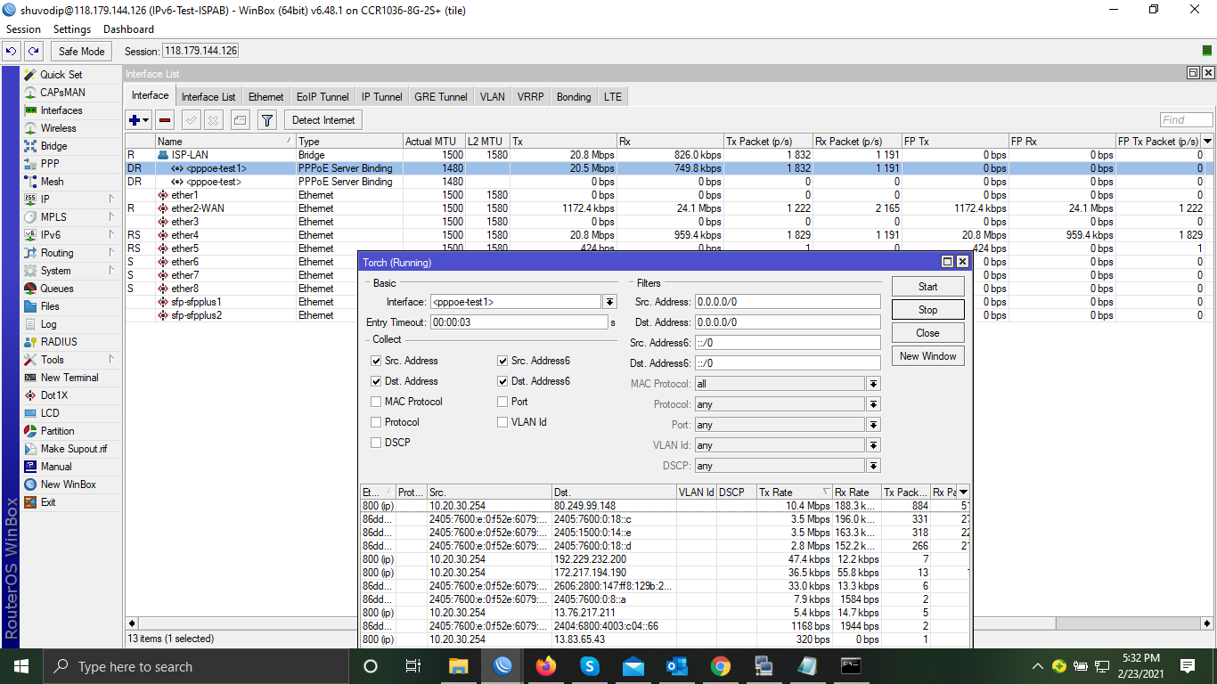Screen dimensions: 1217x684
Task: Open New Terminal in sidebar
Action: (69, 378)
